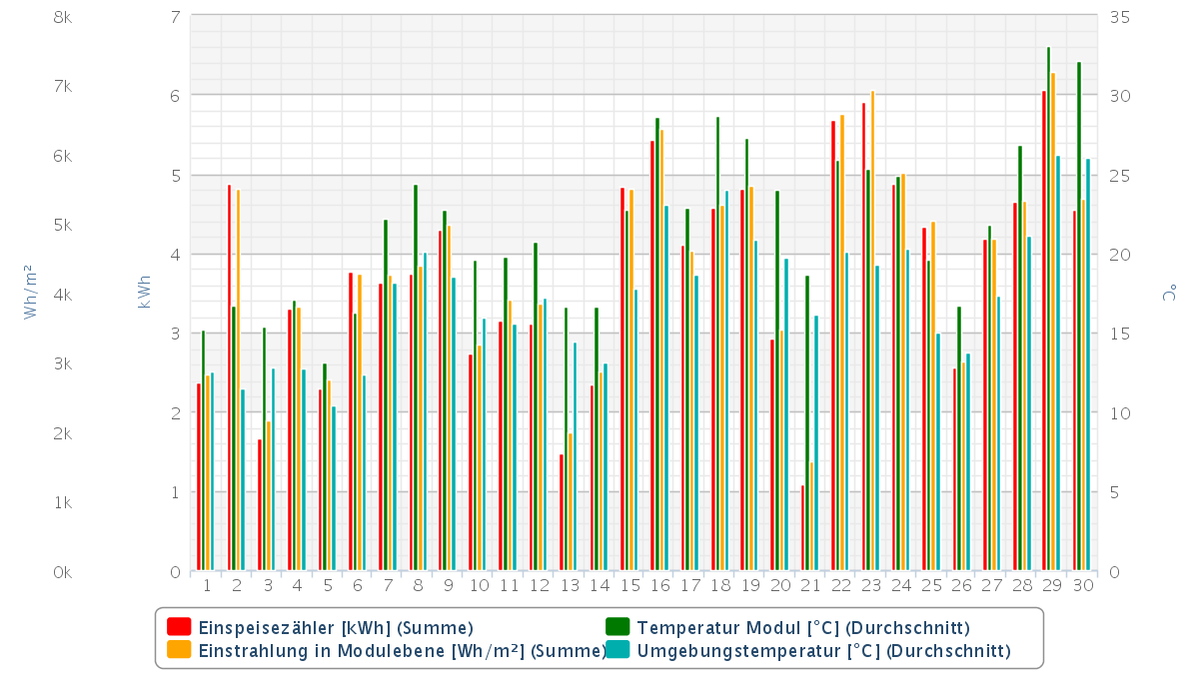Click the kWh axis title
This screenshot has height=692, width=1199.
click(x=145, y=290)
